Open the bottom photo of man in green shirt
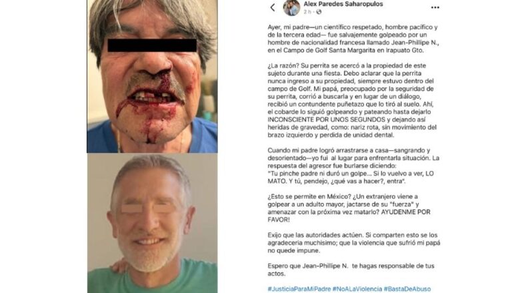Screen dimensions: 520x293 click(152, 223)
